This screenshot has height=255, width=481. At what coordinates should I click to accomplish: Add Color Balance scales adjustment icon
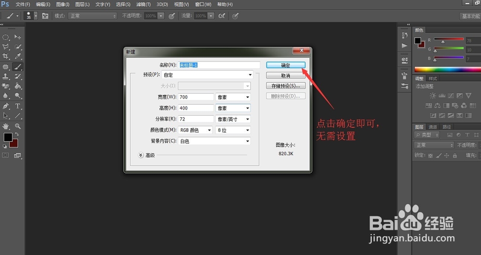[x=437, y=106]
